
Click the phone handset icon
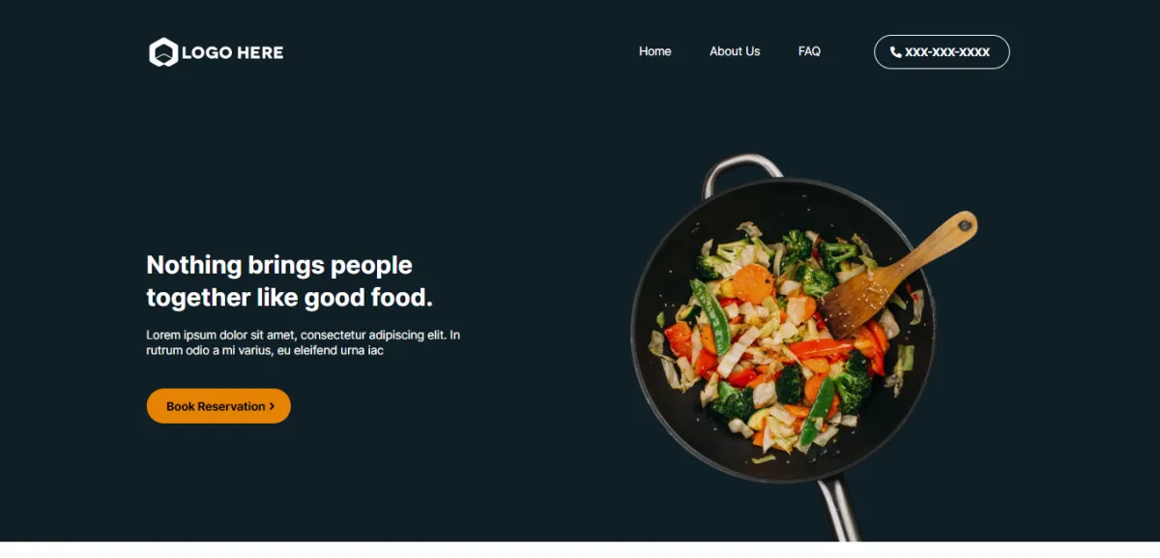(896, 52)
